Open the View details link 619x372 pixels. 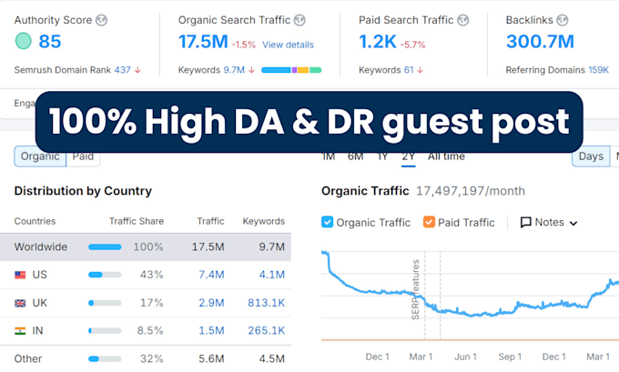pyautogui.click(x=288, y=45)
